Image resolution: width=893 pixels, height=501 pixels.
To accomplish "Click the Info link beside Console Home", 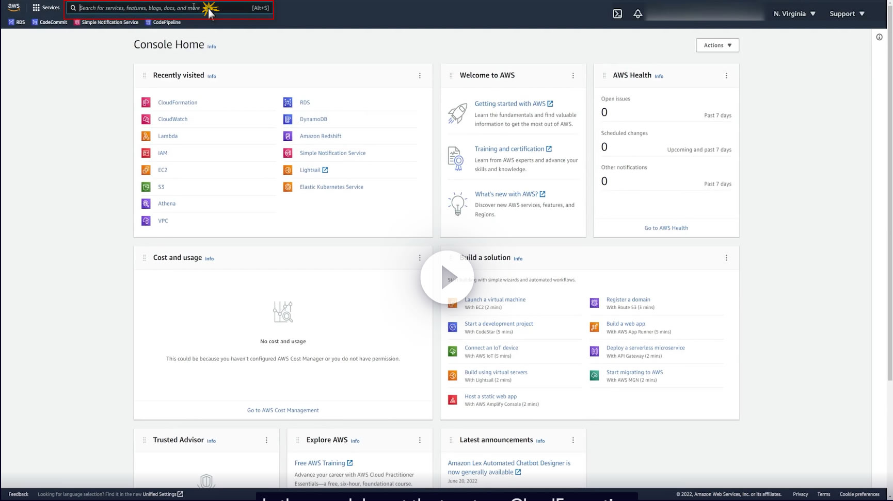I will tap(212, 46).
